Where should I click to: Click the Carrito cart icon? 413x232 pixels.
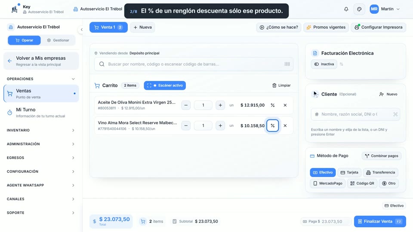pyautogui.click(x=97, y=85)
